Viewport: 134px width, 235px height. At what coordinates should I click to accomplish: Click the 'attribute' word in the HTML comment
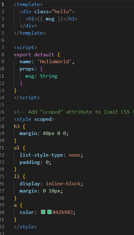coord(79,112)
